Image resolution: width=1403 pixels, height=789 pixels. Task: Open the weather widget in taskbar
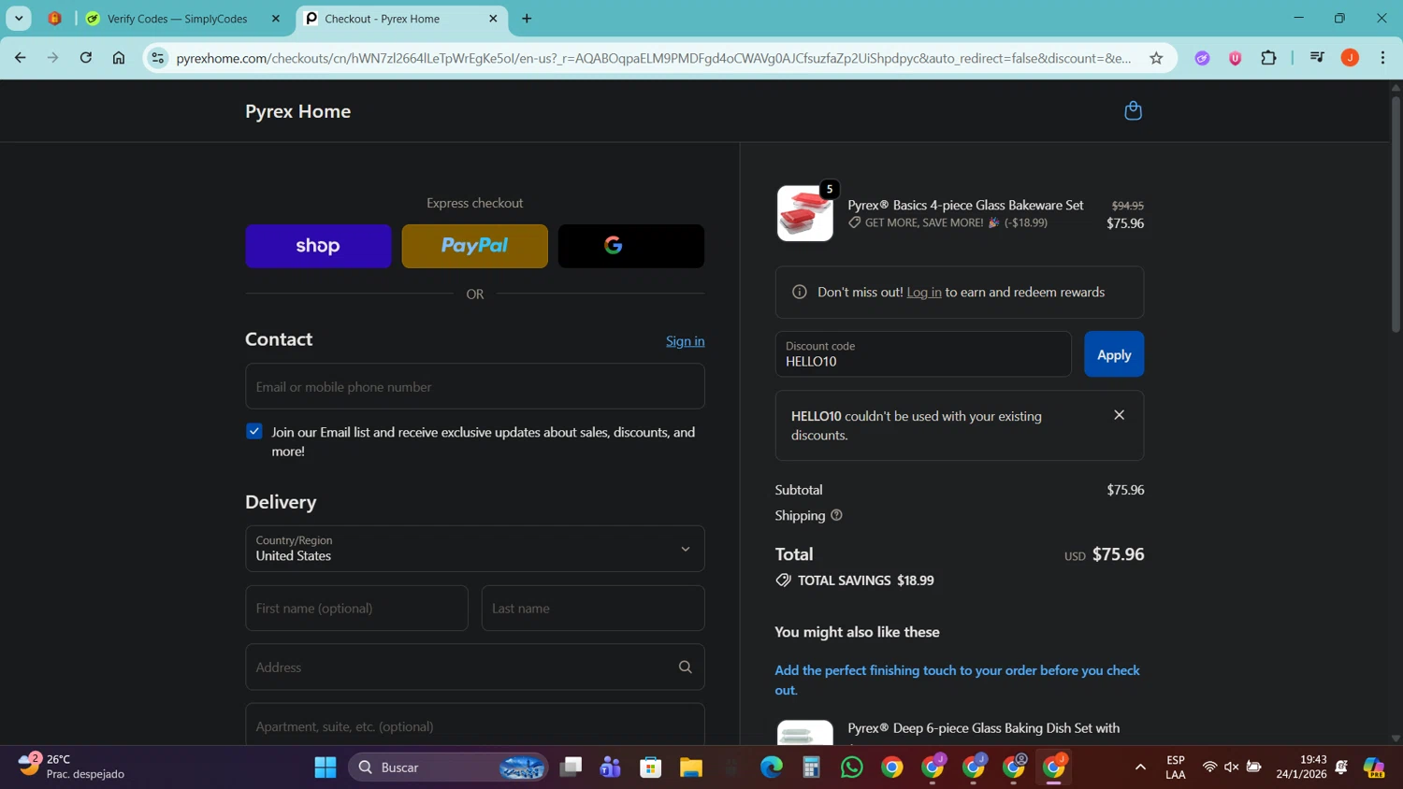tap(71, 767)
